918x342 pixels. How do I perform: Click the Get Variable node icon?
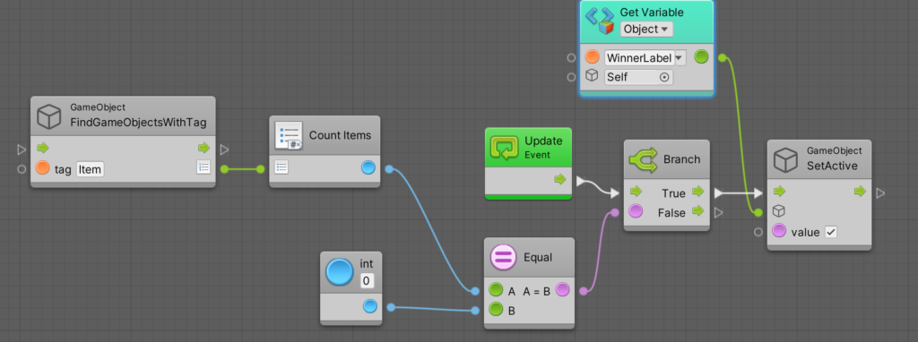coord(600,20)
